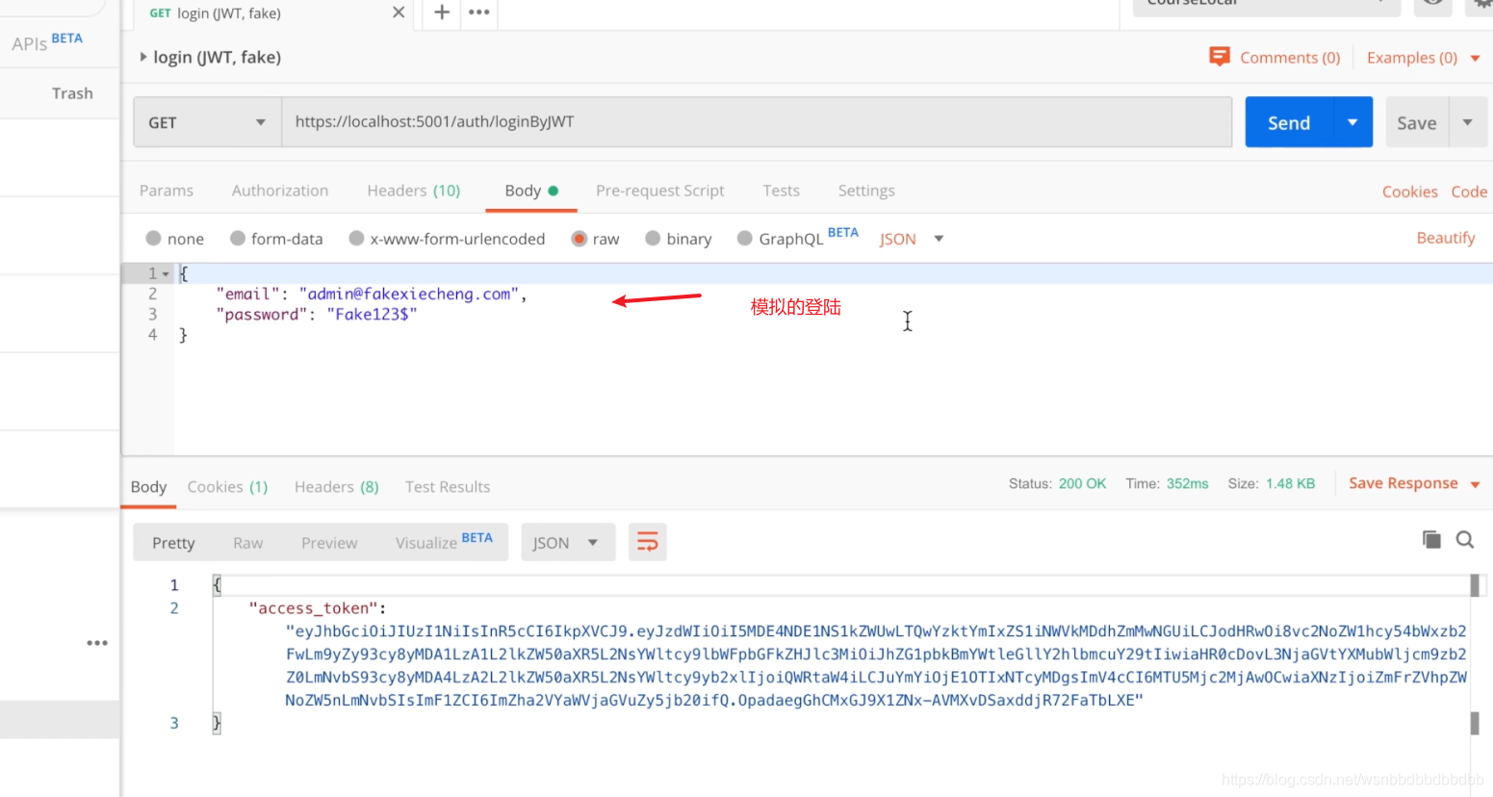1493x797 pixels.
Task: Search within the response body
Action: coord(1465,540)
